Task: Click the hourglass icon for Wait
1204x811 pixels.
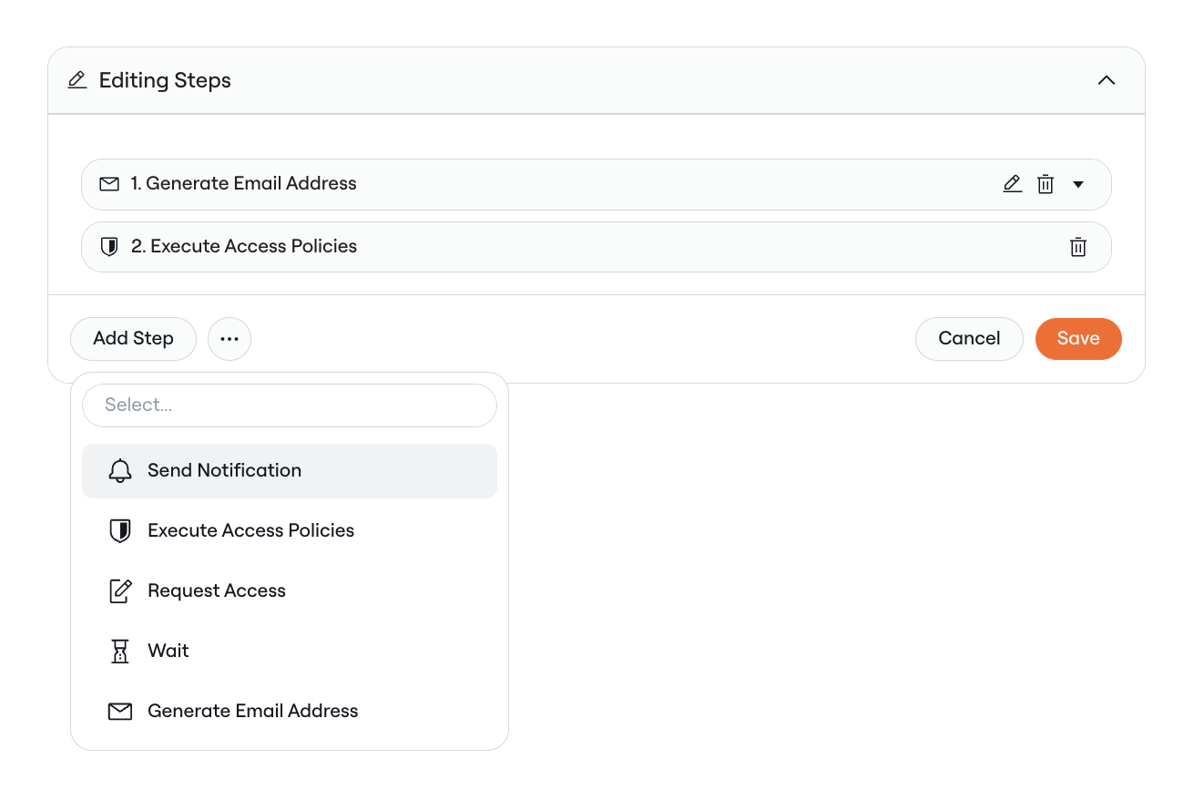Action: [x=120, y=652]
